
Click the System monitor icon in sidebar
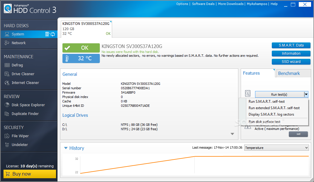pyautogui.click(x=7, y=34)
